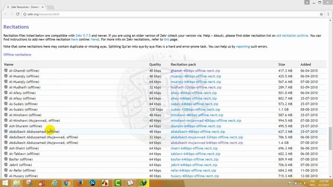
Task: Reload the zekr.org page
Action: coord(18,14)
